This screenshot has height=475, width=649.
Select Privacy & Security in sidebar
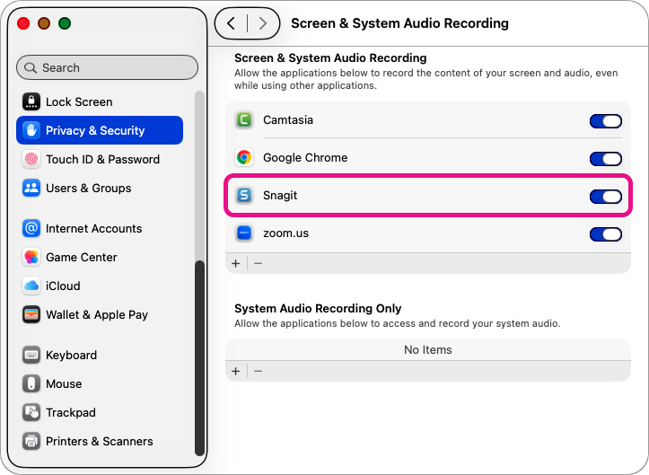click(x=100, y=130)
